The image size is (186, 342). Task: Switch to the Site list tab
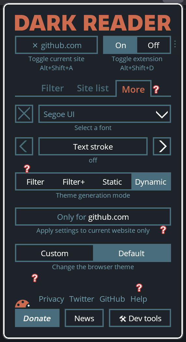click(93, 88)
